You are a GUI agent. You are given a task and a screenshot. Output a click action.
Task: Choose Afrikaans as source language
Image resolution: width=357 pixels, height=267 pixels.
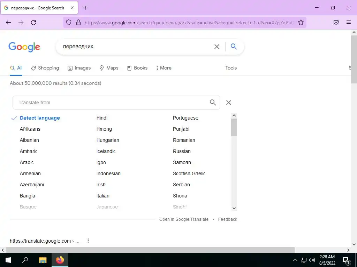tap(30, 129)
